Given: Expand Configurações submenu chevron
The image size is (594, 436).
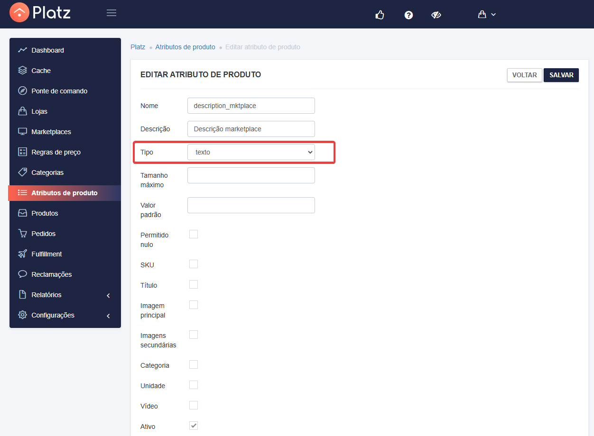Looking at the screenshot, I should click(x=108, y=316).
